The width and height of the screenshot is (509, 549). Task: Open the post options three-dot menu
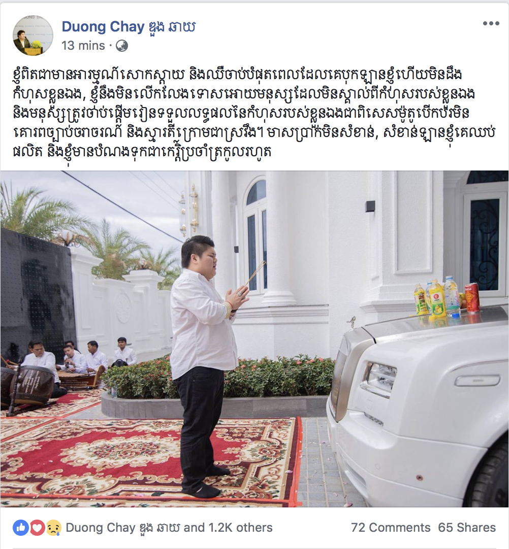pos(491,23)
